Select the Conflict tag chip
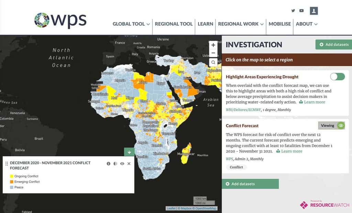 [x=236, y=167]
